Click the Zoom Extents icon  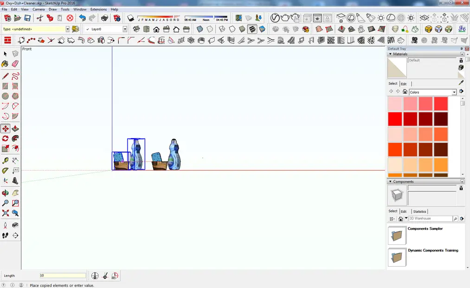point(5,214)
